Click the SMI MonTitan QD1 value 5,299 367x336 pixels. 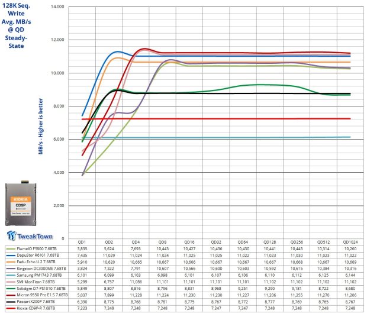82,282
